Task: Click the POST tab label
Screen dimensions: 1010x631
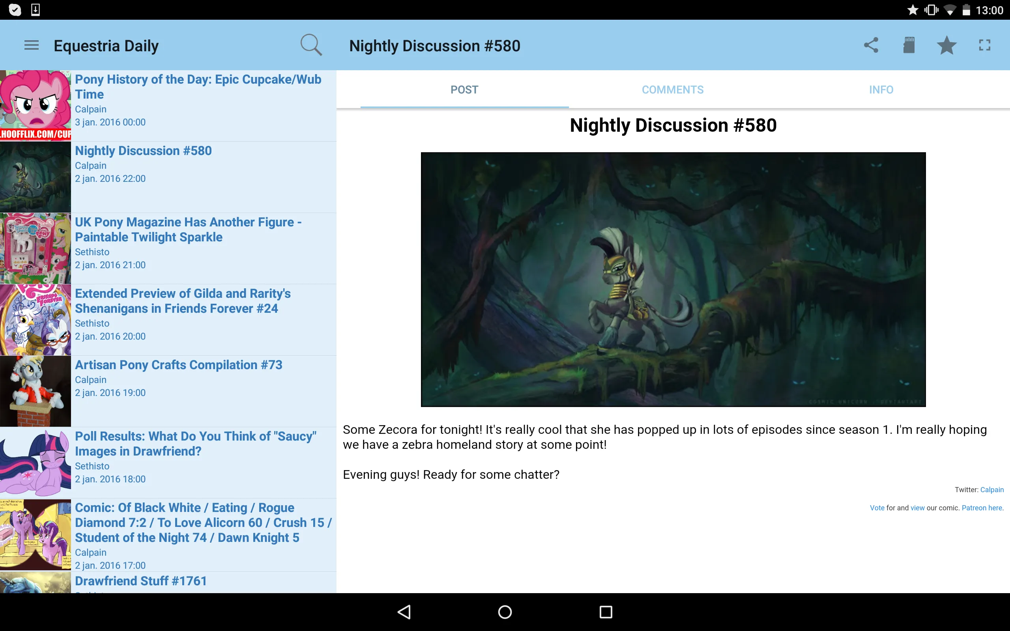Action: [x=464, y=89]
